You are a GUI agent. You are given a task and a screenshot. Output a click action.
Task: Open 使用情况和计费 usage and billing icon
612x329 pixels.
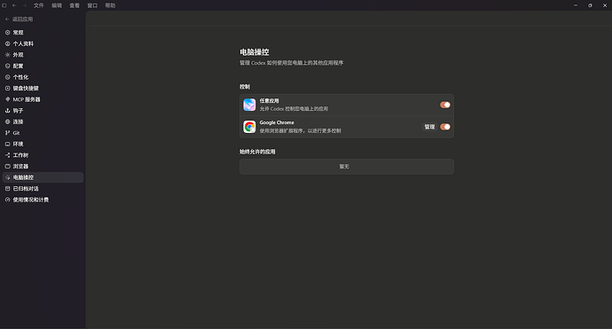click(7, 200)
